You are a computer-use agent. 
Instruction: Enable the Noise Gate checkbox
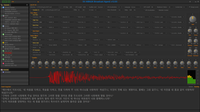point(32,43)
